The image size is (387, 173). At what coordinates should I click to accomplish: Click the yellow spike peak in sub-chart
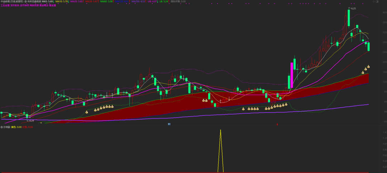tap(220, 130)
